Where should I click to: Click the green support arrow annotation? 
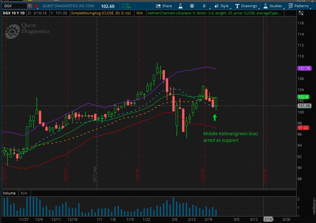coord(215,117)
